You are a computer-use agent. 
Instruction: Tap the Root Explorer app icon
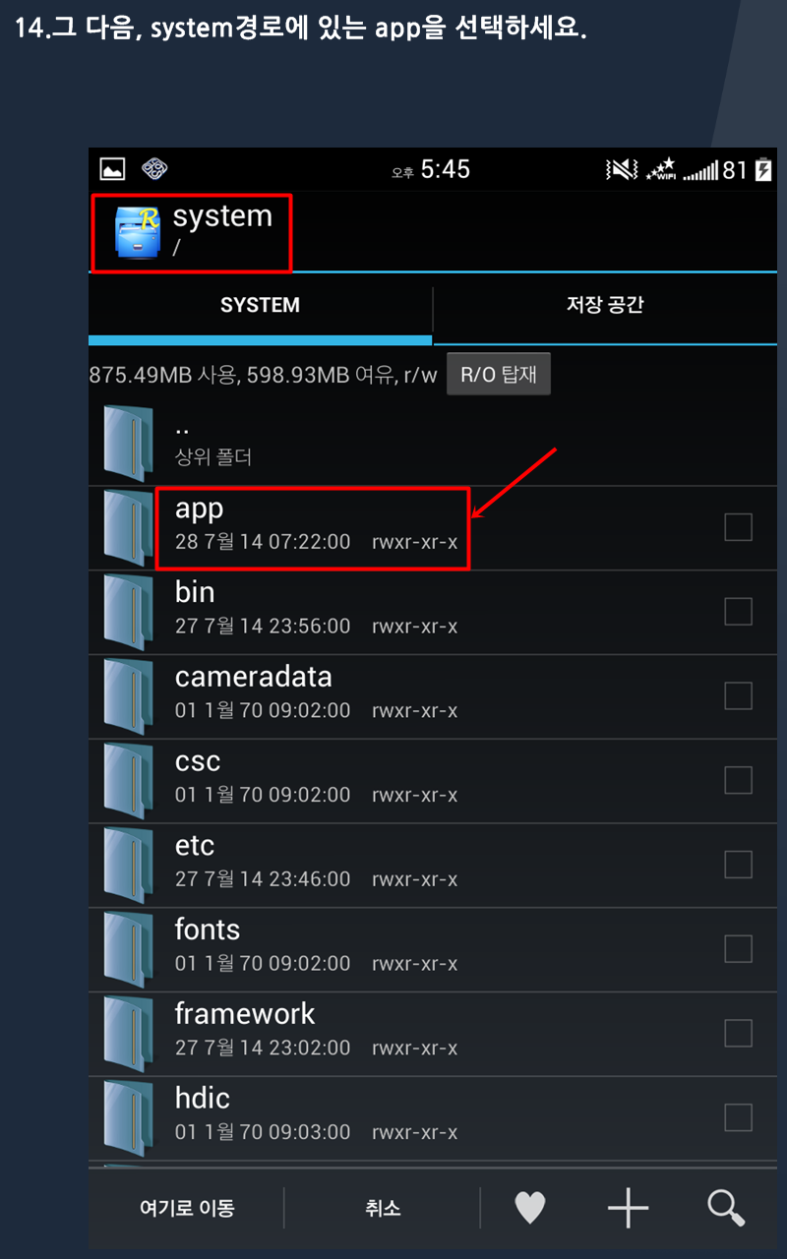click(x=137, y=233)
